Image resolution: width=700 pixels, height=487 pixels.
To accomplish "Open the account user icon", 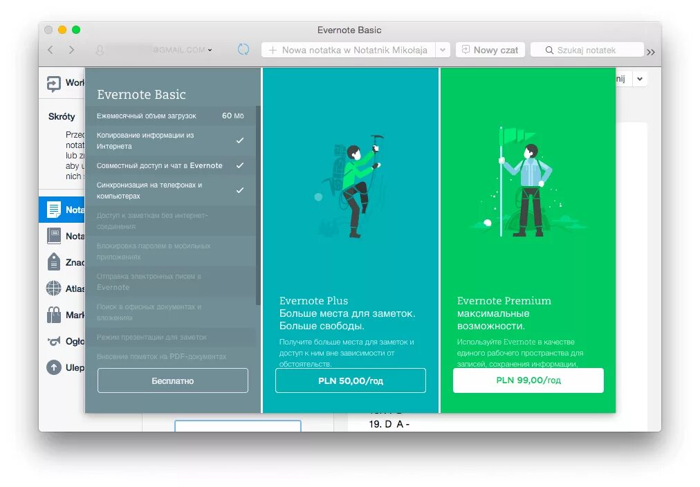I will [x=100, y=50].
